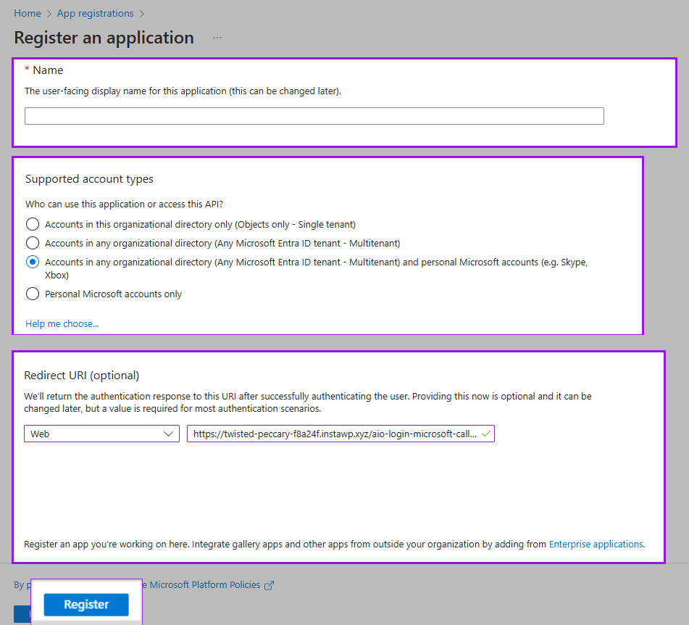
Task: Click the Redirect URI (optional) heading
Action: pos(82,375)
